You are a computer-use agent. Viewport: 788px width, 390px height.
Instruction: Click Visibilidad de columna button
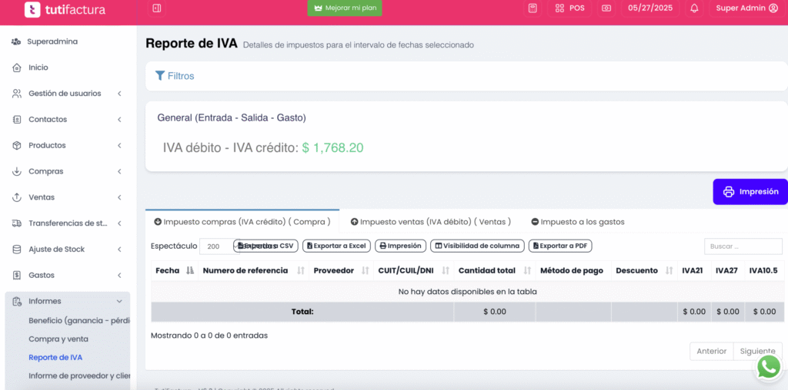click(477, 246)
